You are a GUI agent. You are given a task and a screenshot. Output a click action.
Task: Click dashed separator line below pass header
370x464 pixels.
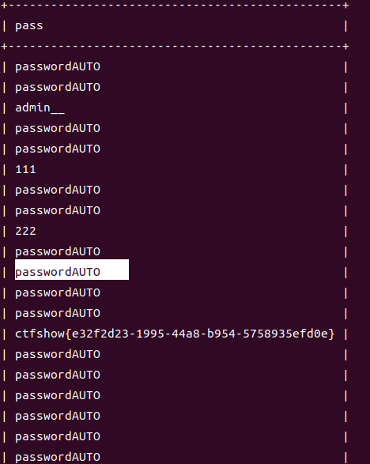pos(176,46)
